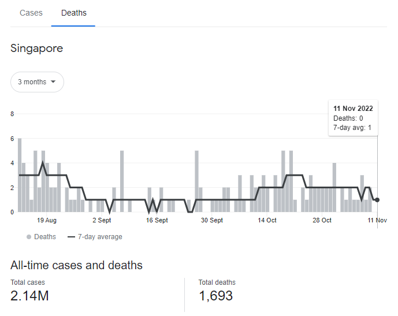Click the 11 Nov axis label
This screenshot has width=398, height=316.
tap(377, 220)
